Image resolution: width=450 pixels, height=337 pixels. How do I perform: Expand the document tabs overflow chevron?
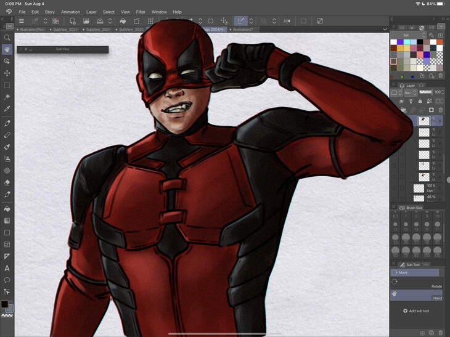pos(385,29)
